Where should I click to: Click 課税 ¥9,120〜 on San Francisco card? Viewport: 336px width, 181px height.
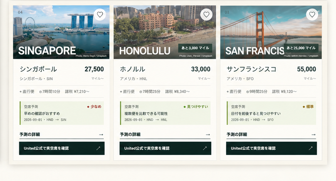click(284, 92)
